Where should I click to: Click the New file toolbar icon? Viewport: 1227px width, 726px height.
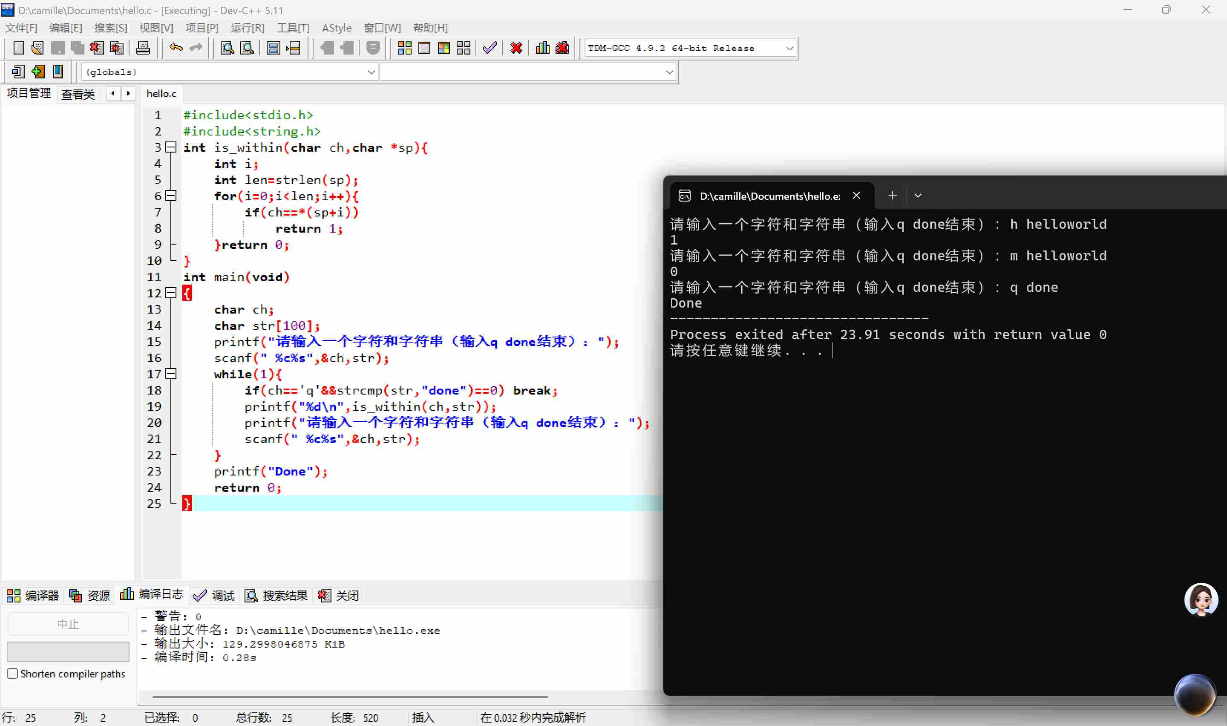(x=18, y=48)
